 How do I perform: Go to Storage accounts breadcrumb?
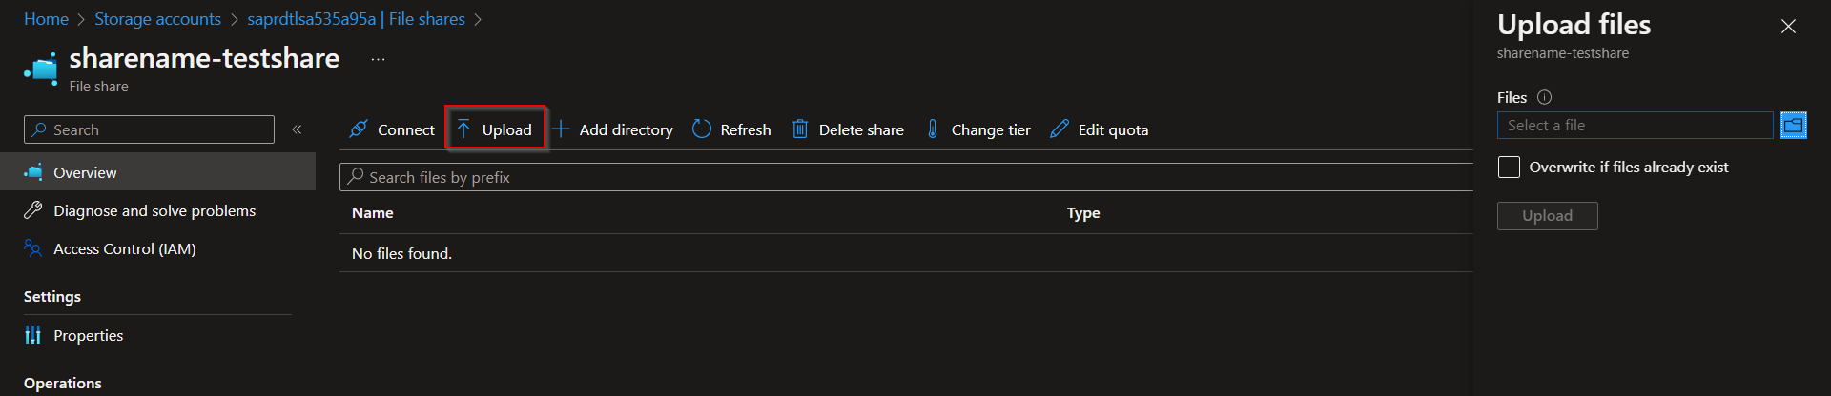pos(157,19)
